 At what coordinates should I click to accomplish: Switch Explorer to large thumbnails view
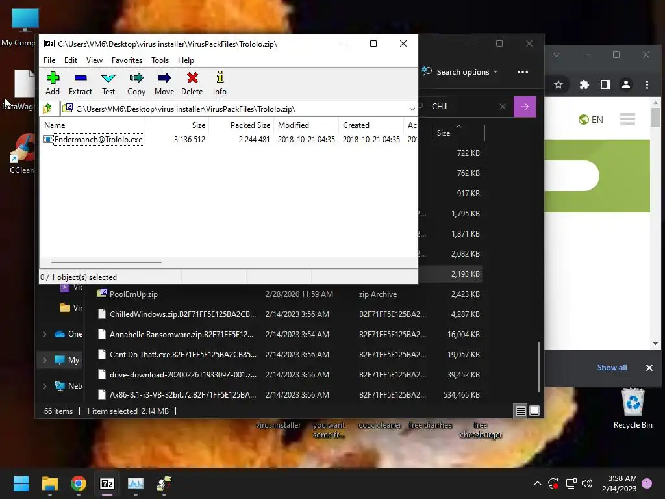coord(534,411)
